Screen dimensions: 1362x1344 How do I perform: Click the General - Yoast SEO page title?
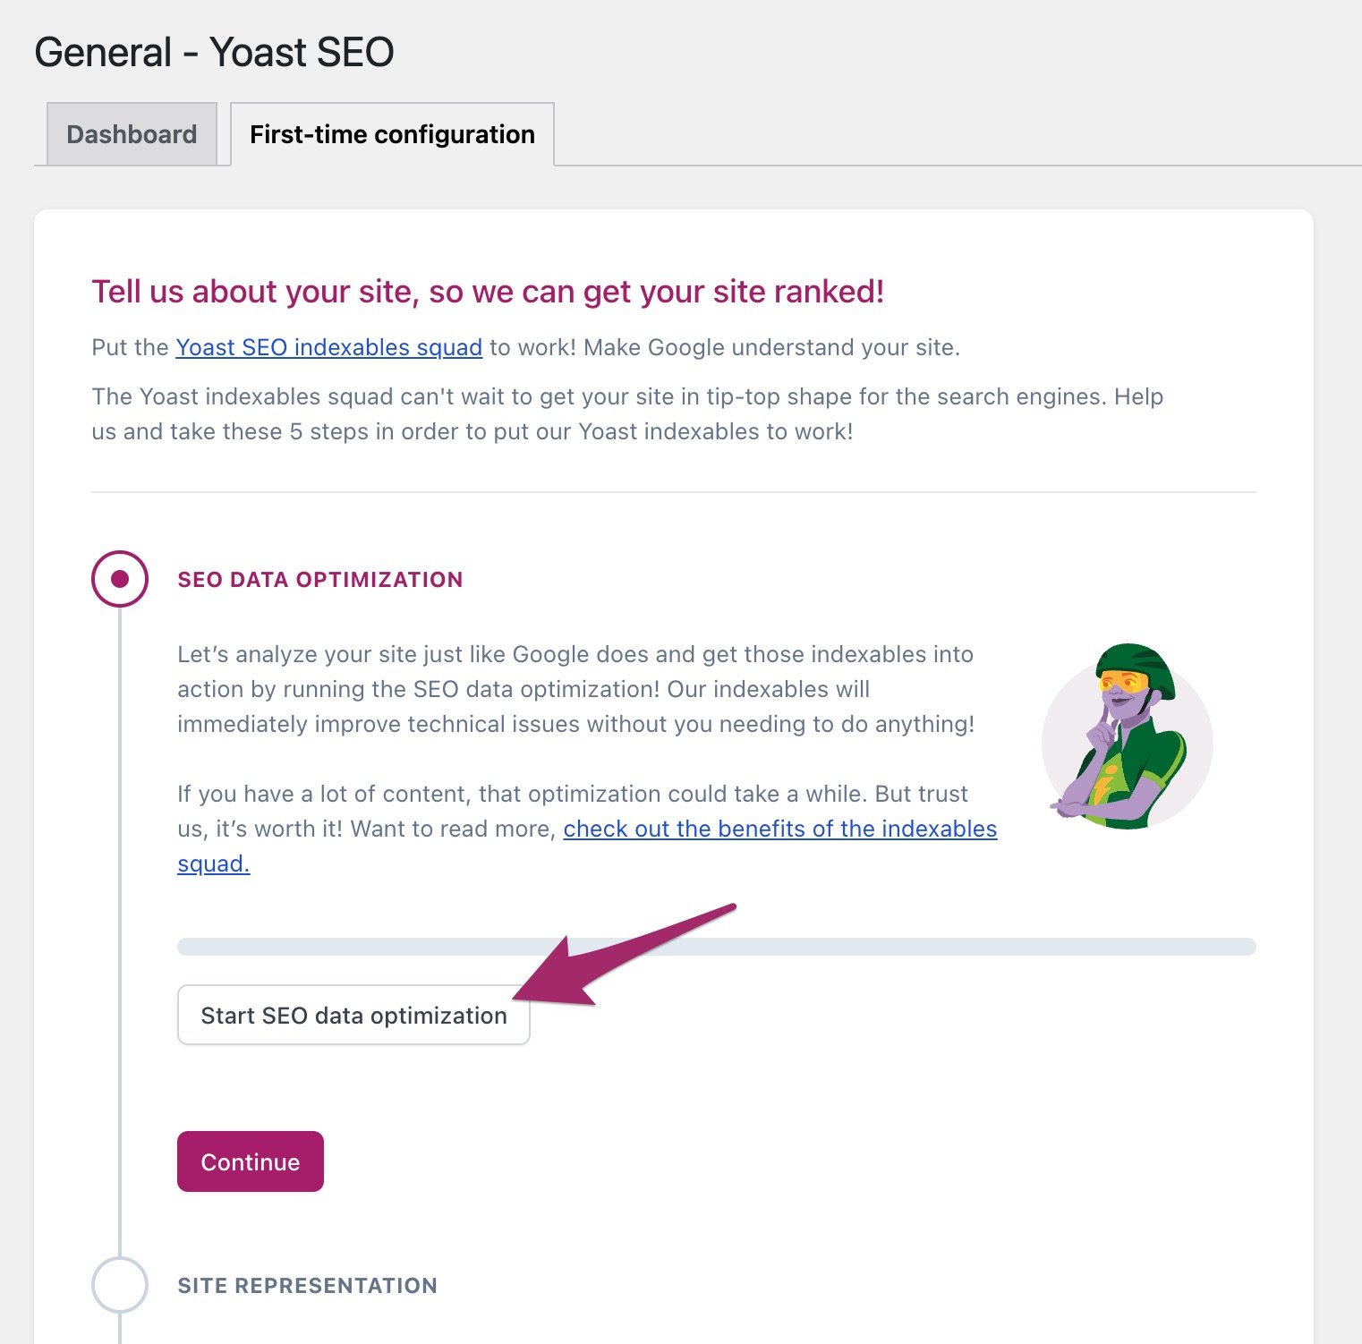tap(214, 51)
